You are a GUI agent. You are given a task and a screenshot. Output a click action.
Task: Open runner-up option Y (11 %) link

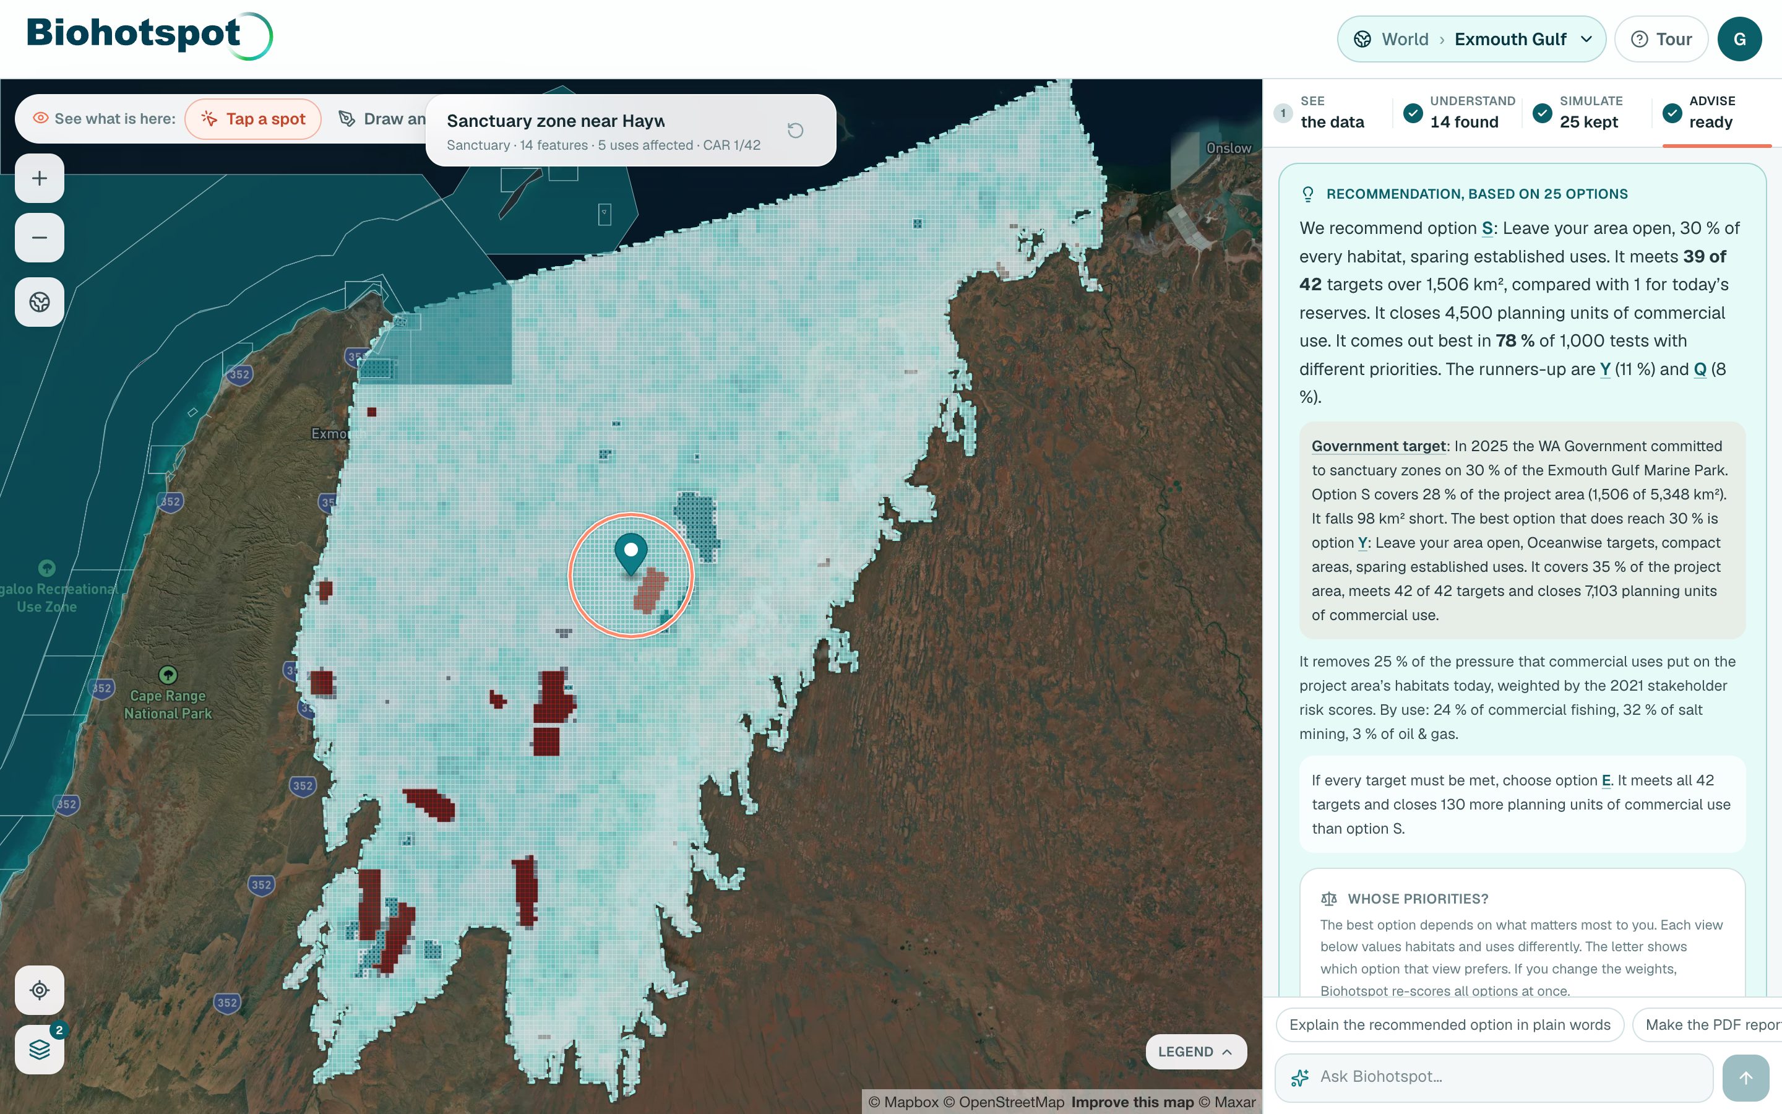pyautogui.click(x=1605, y=369)
